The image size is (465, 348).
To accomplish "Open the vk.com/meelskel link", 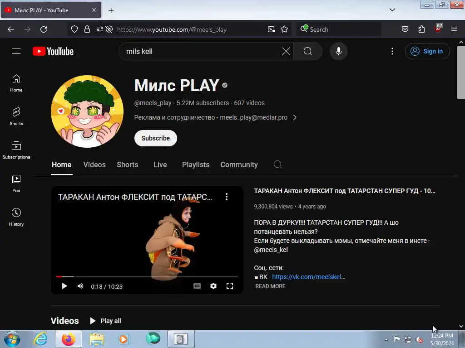I will pos(308,277).
